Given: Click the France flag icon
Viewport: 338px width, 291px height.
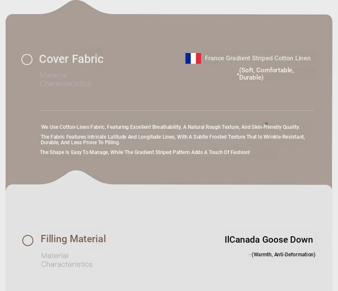Looking at the screenshot, I should pyautogui.click(x=193, y=59).
